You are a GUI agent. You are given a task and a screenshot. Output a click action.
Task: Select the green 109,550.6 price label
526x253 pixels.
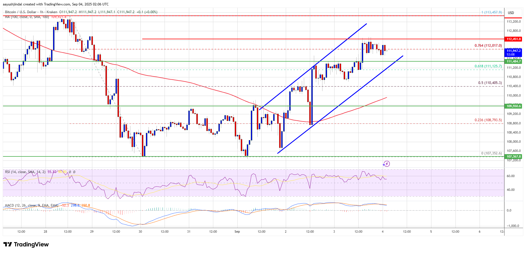[514, 106]
